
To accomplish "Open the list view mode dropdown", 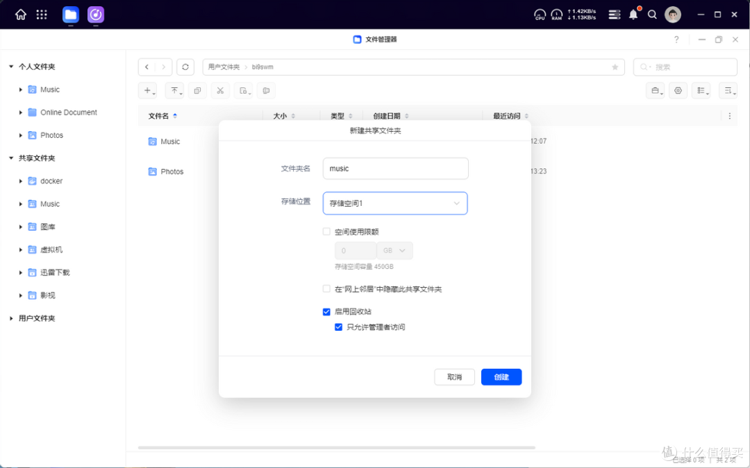I will click(x=701, y=91).
